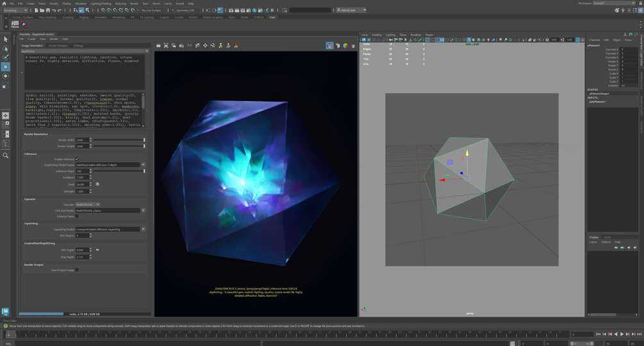Click the Fit button beside Min Depth
This screenshot has width=644, height=346.
(x=97, y=249)
